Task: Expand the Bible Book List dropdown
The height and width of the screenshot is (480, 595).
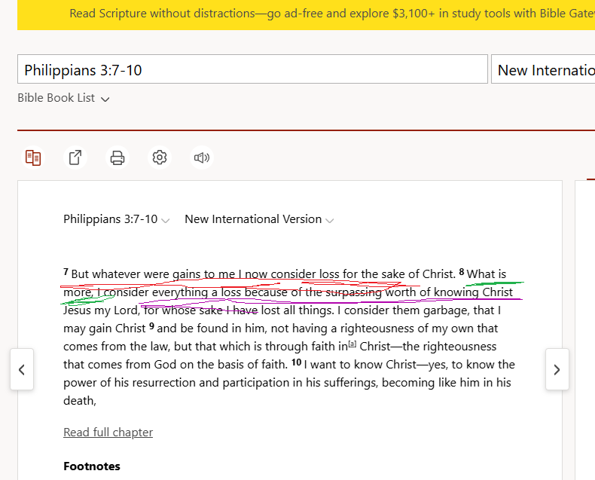Action: pos(63,98)
